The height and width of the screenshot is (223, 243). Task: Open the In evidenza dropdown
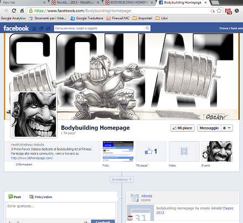coord(122,179)
